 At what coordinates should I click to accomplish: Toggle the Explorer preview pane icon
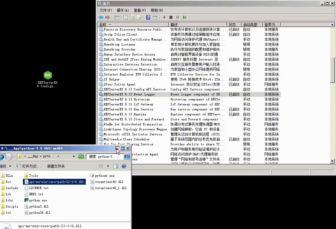pyautogui.click(x=116, y=166)
